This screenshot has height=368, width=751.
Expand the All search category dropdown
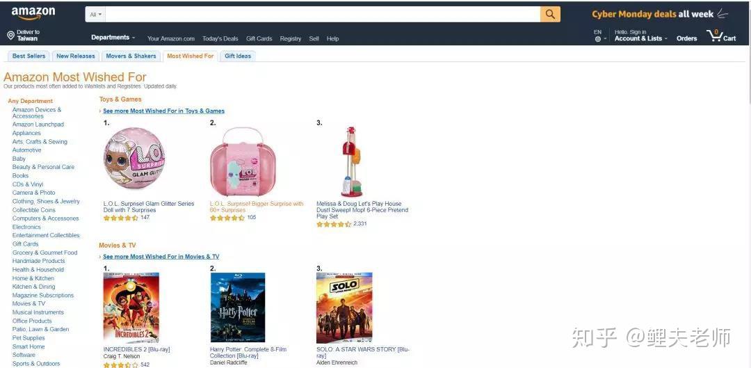click(95, 14)
